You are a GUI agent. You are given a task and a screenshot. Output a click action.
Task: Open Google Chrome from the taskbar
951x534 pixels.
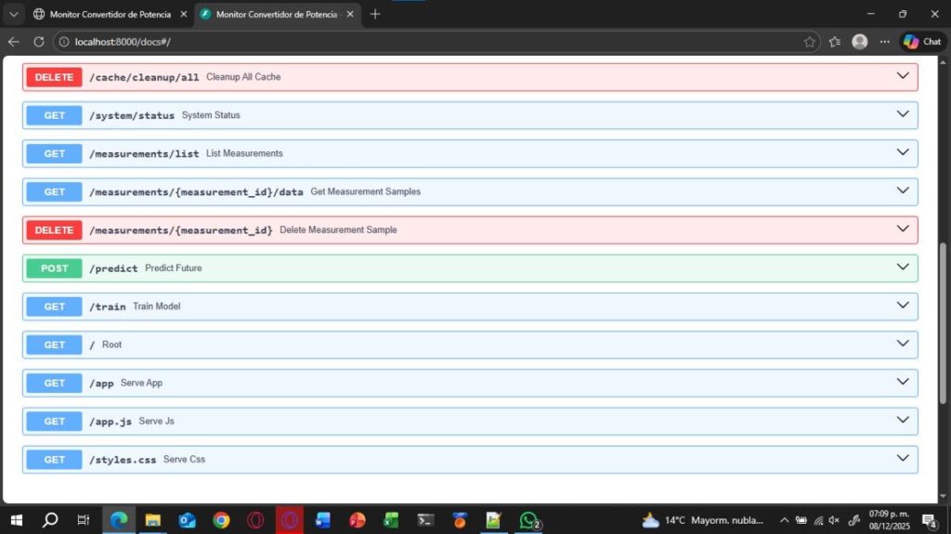[221, 520]
